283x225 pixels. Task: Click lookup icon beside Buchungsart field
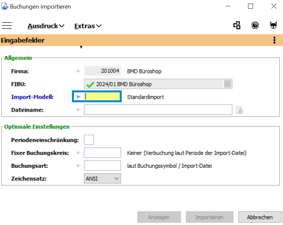pos(79,166)
